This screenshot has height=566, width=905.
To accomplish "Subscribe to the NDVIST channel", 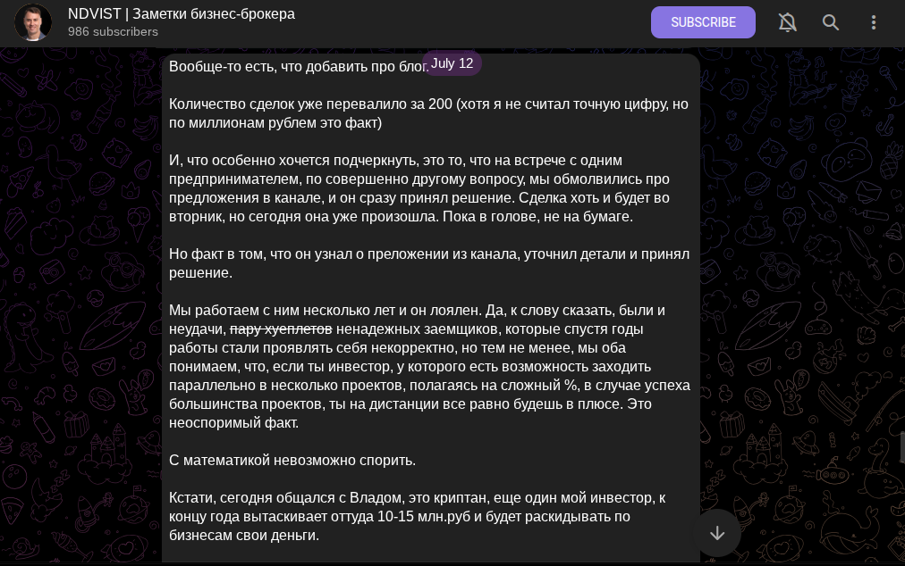I will point(703,22).
